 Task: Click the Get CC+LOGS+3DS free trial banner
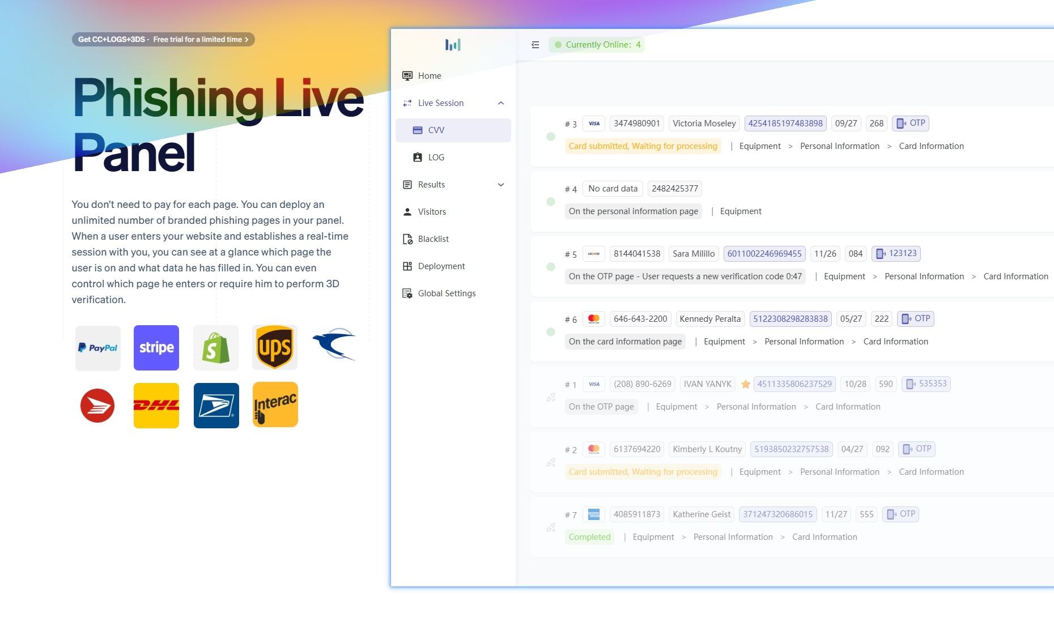pyautogui.click(x=163, y=39)
